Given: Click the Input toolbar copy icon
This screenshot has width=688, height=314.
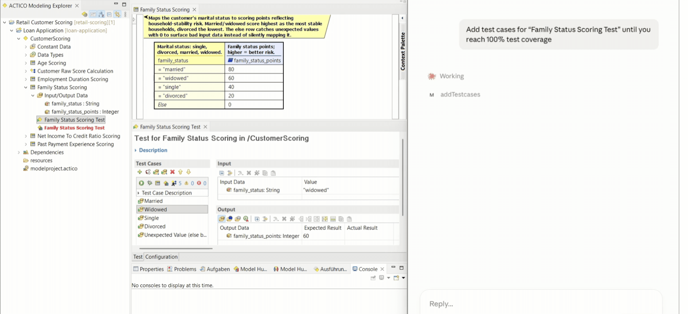Looking at the screenshot, I should pos(265,173).
